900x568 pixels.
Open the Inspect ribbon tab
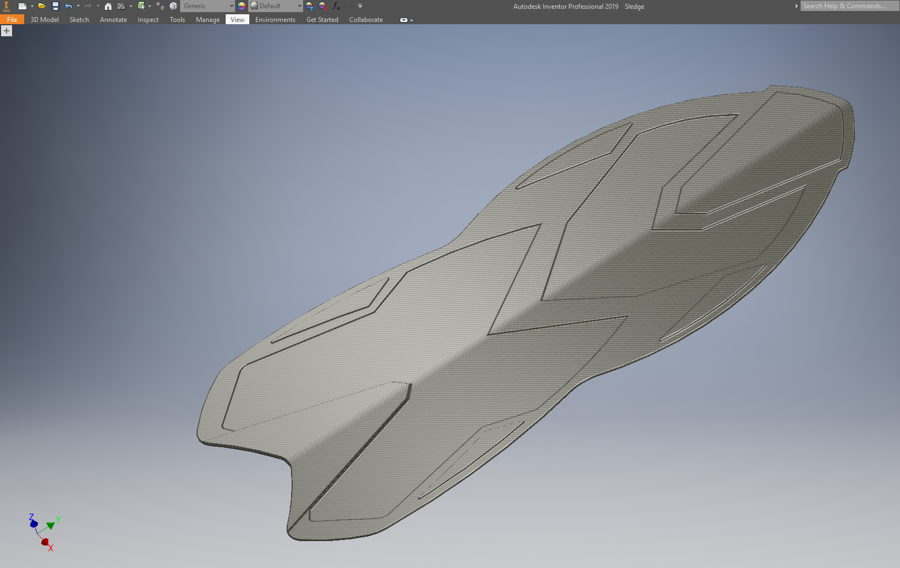(x=148, y=20)
